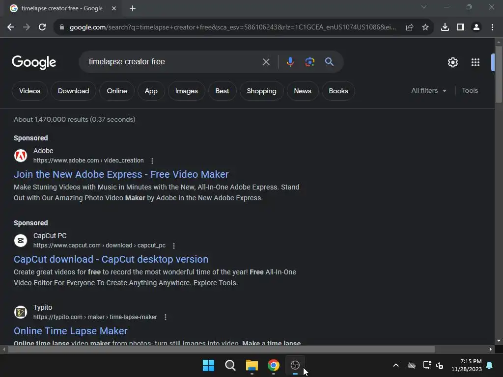Click the CapCut PC favicon

21,241
